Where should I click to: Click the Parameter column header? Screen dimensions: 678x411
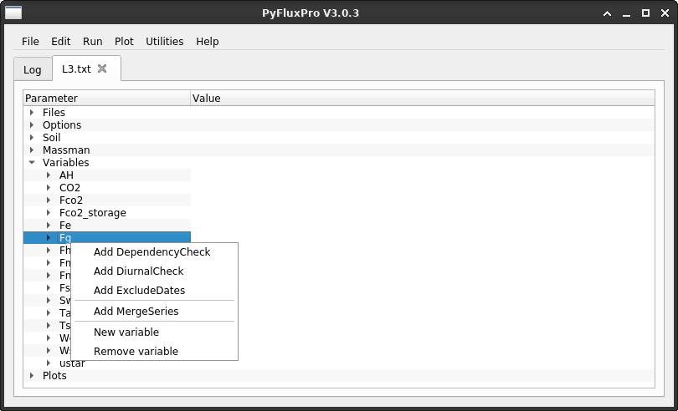tap(107, 98)
